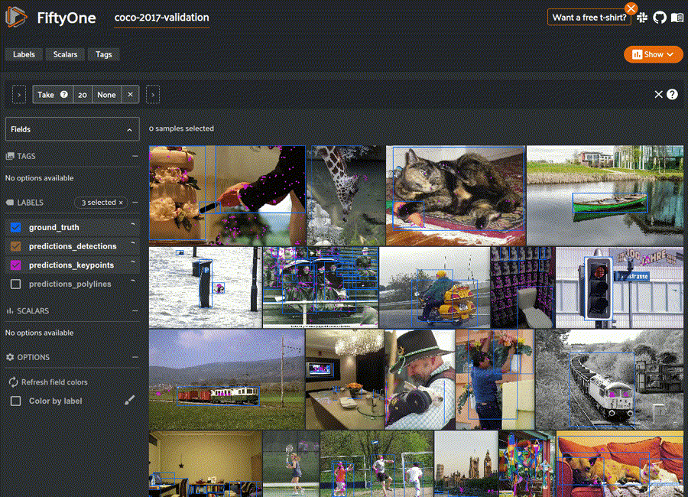
Task: Expand predictions_detections filter options
Action: (133, 243)
